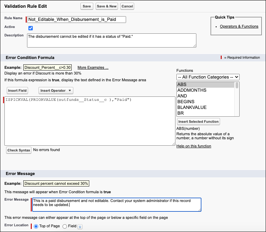The width and height of the screenshot is (266, 232).
Task: Open the More Examples link
Action: click(93, 67)
